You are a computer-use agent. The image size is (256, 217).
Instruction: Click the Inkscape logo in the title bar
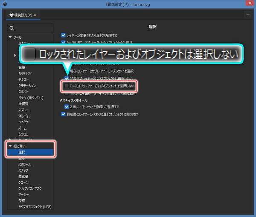pyautogui.click(x=5, y=4)
